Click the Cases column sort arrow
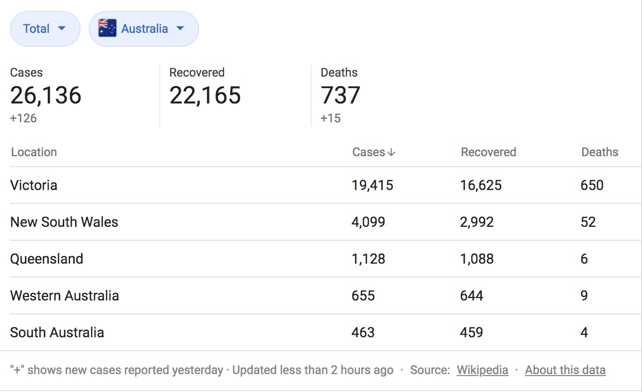The height and width of the screenshot is (392, 644). coord(391,153)
